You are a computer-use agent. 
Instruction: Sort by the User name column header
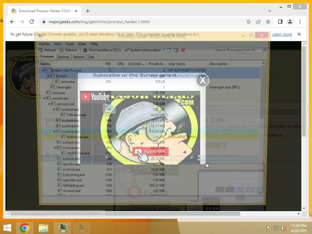click(x=177, y=64)
